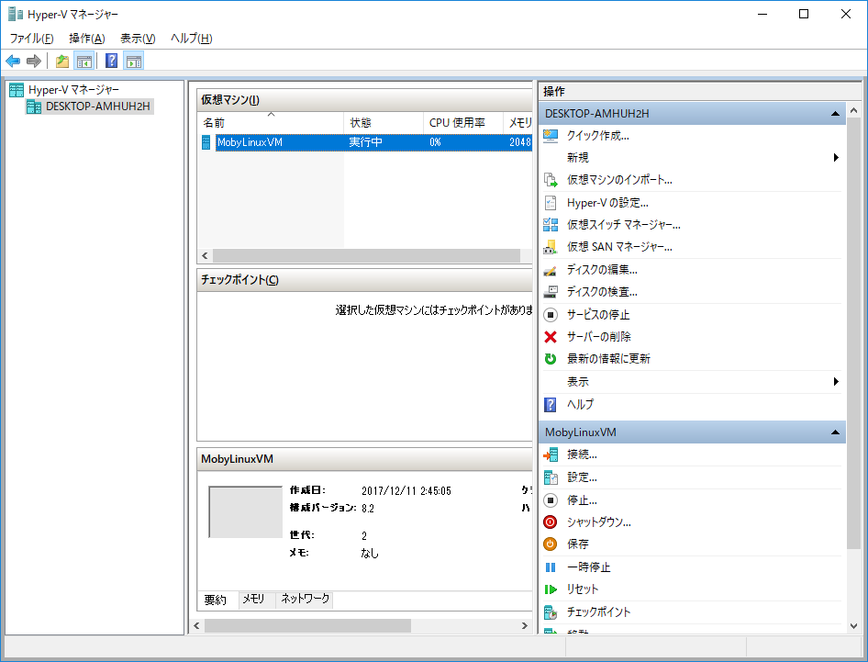Click サーバーの削除 red X
This screenshot has height=662, width=868.
tap(551, 337)
